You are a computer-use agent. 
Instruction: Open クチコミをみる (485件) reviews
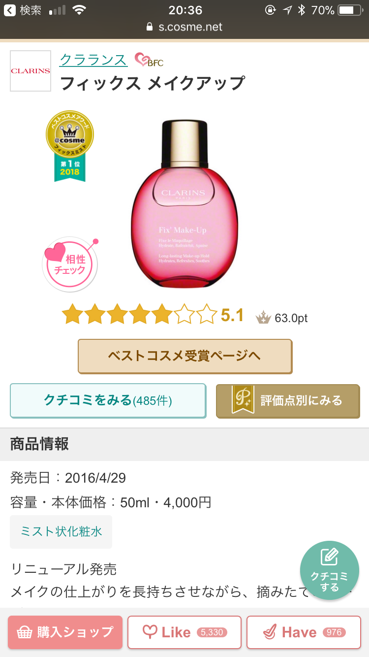108,400
